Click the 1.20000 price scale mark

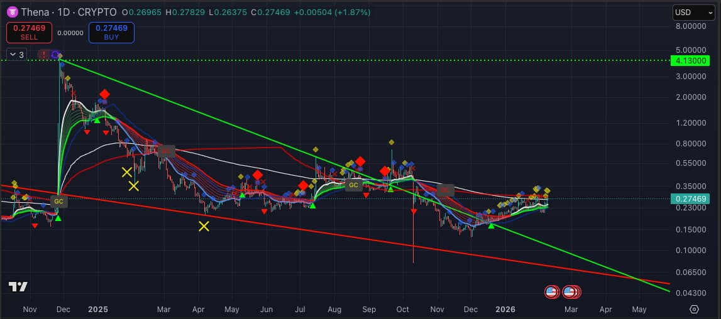[x=691, y=122]
